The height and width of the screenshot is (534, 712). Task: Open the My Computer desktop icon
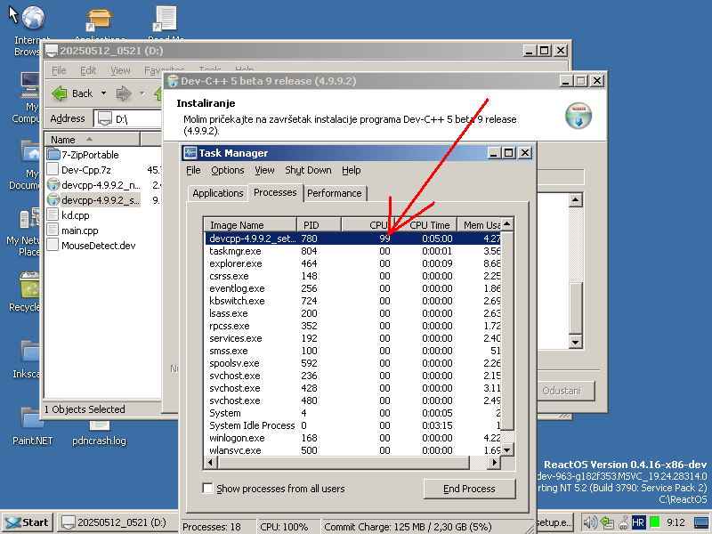point(31,84)
